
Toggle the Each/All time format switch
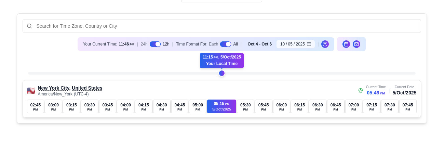click(226, 44)
